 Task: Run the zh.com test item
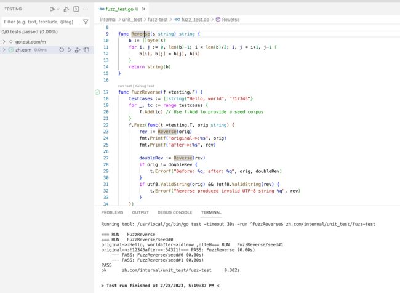coord(70,50)
